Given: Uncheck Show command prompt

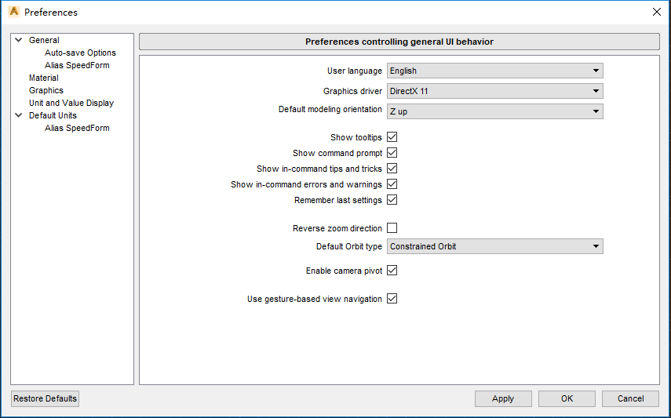Looking at the screenshot, I should [x=392, y=153].
